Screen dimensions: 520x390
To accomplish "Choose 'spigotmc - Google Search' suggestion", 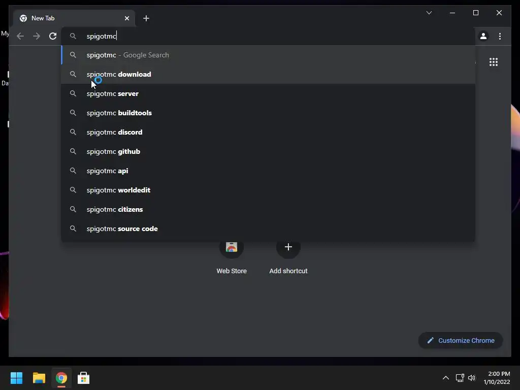I will pyautogui.click(x=268, y=55).
